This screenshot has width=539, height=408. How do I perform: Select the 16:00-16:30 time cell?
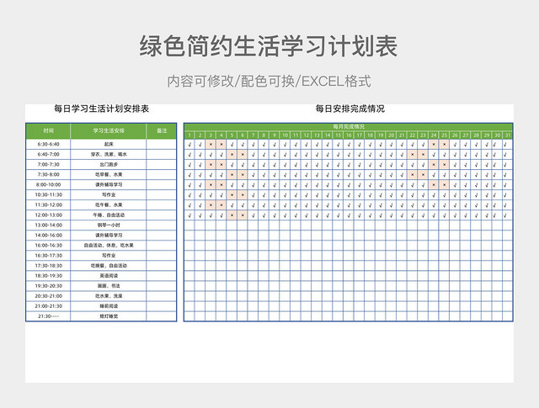pyautogui.click(x=48, y=246)
